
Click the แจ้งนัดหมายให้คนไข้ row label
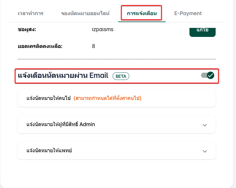(x=49, y=98)
